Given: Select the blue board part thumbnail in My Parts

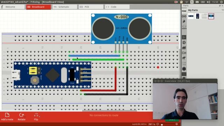Looking at the screenshot, I should 197,16.
